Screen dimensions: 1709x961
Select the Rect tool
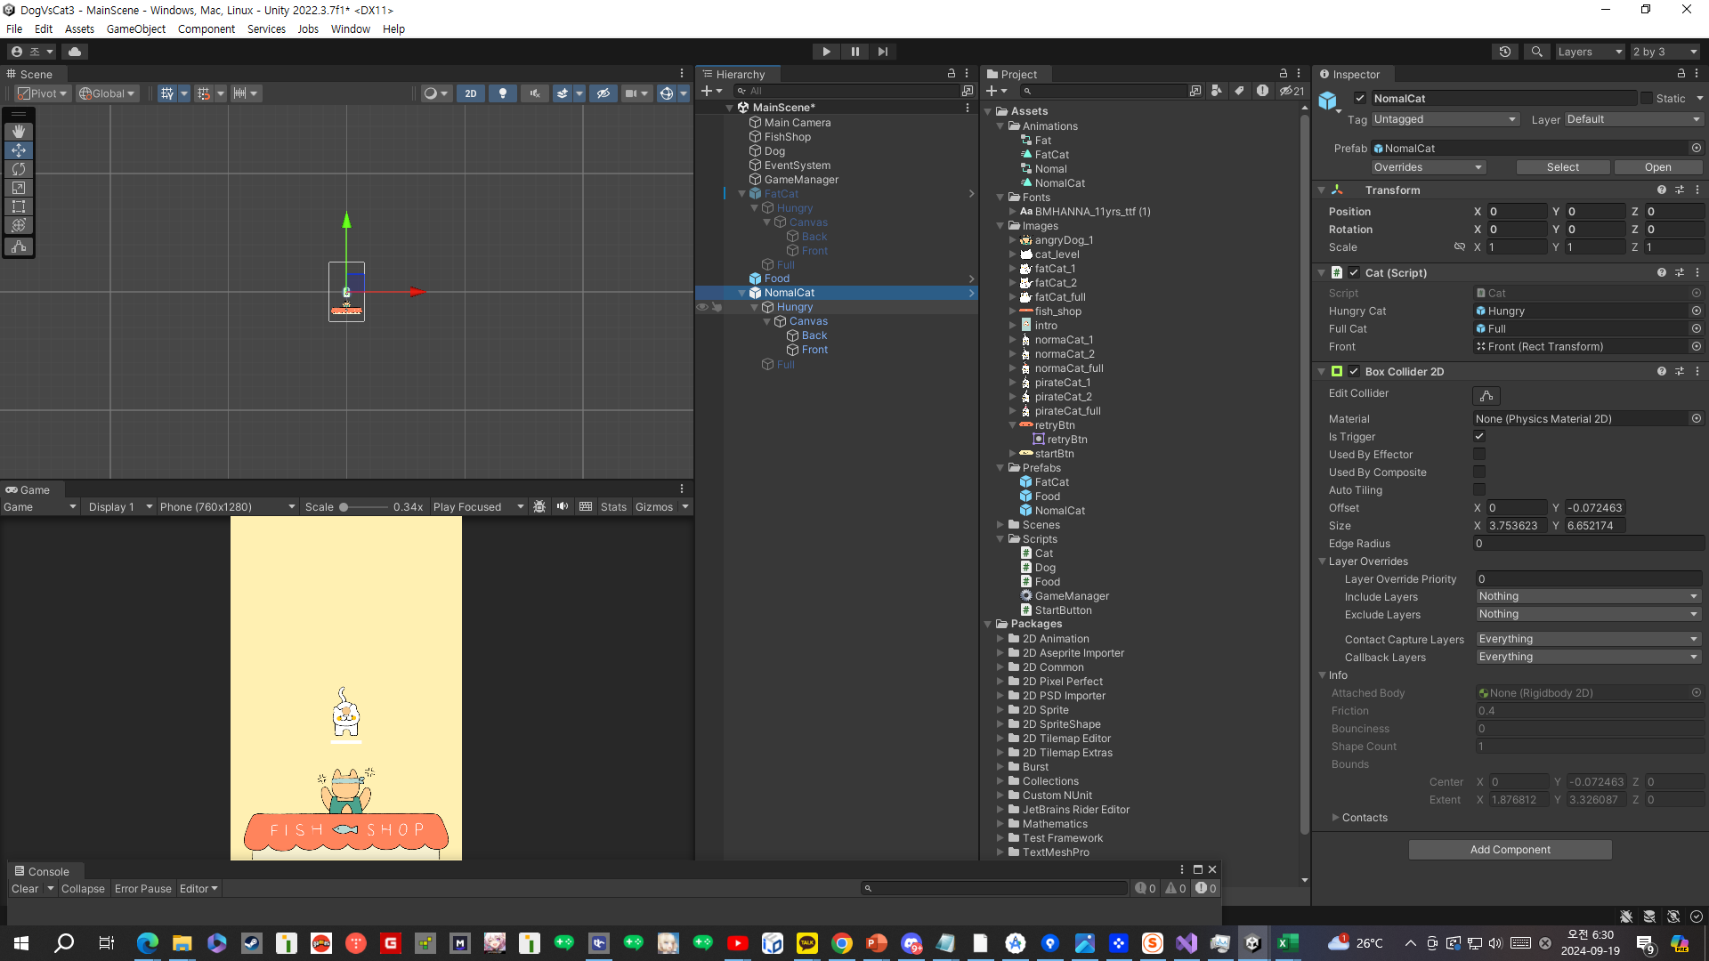point(19,206)
